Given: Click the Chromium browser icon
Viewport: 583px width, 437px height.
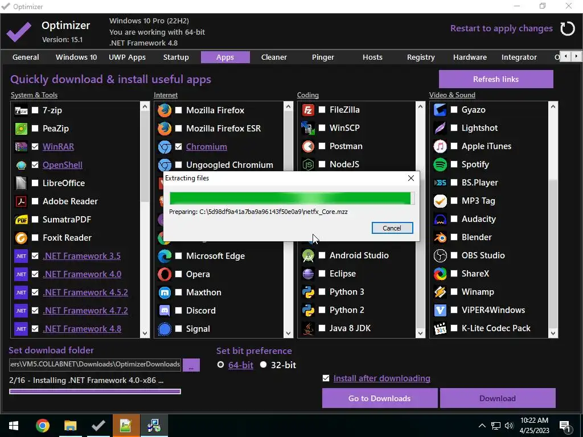Looking at the screenshot, I should click(x=165, y=147).
